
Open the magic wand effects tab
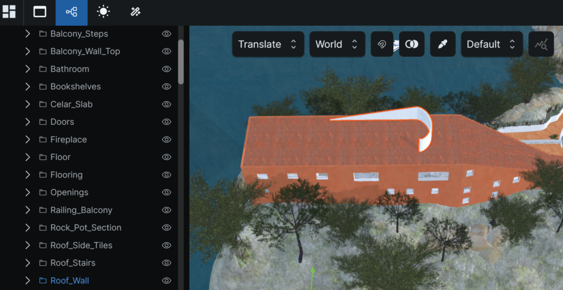click(x=135, y=12)
